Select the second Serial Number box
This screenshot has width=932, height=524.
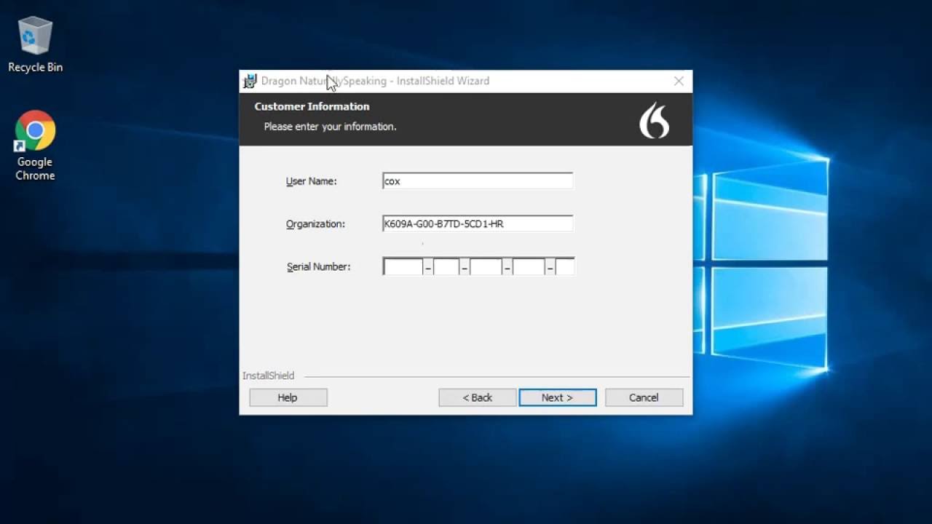tap(446, 266)
